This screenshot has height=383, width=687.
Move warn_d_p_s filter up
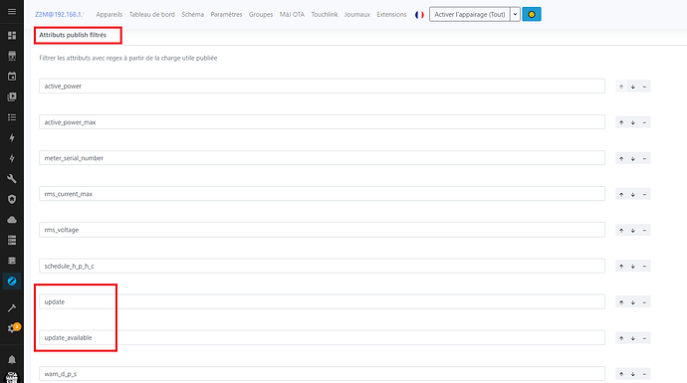621,374
